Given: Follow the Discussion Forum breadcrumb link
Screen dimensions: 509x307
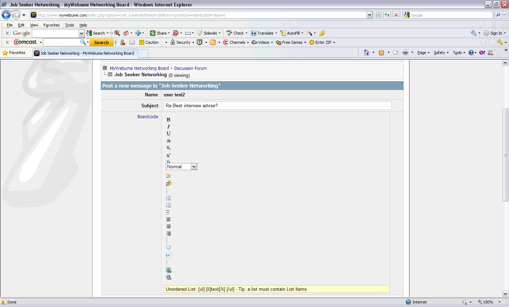Looking at the screenshot, I should pyautogui.click(x=191, y=68).
